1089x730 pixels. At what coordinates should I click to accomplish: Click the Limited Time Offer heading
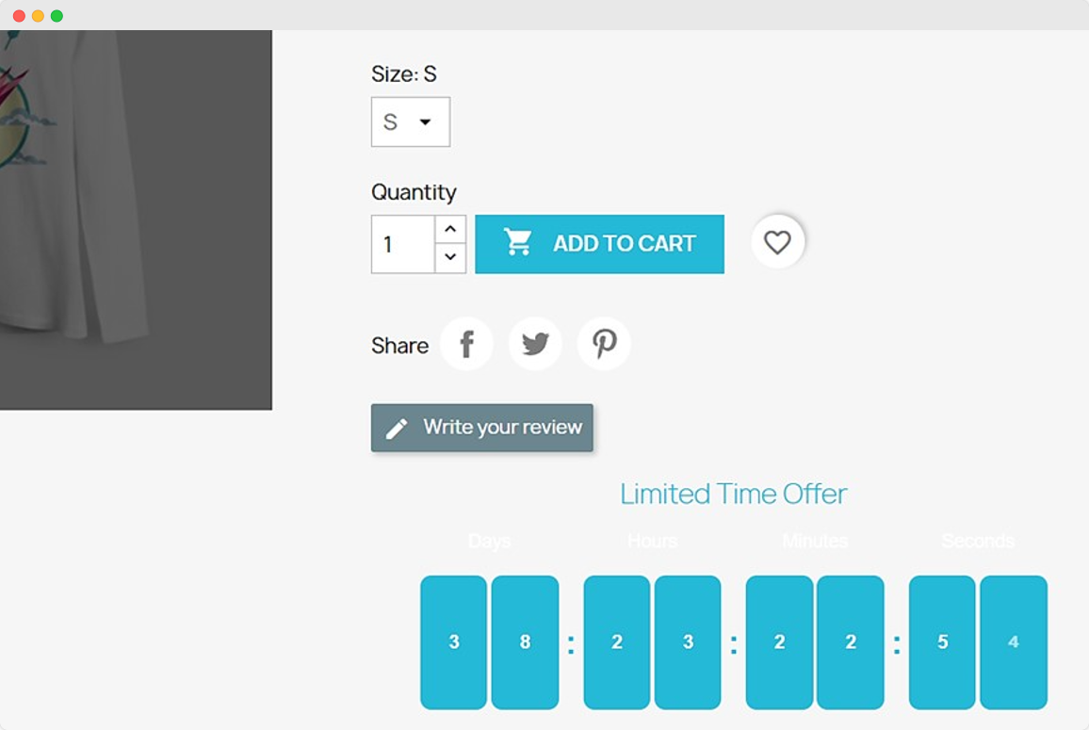pos(733,494)
